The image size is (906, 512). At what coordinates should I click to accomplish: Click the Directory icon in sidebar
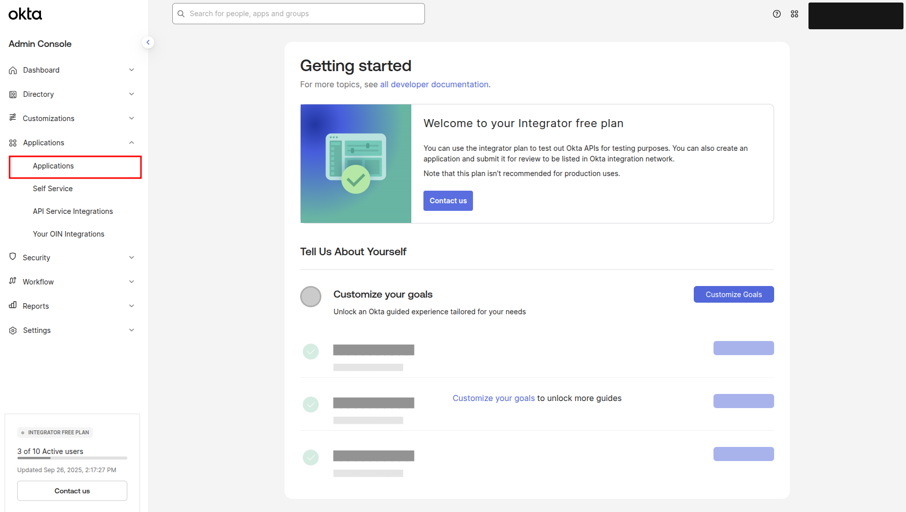(13, 94)
